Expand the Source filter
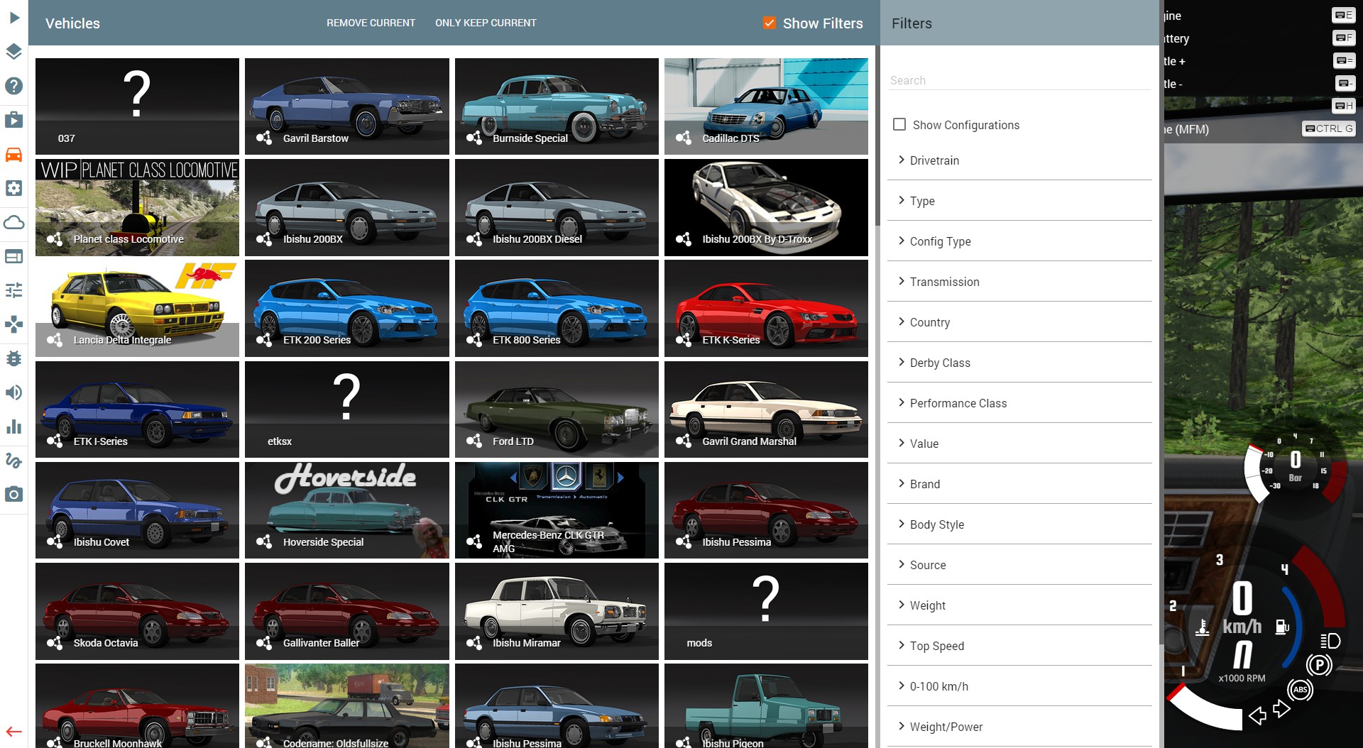The height and width of the screenshot is (748, 1363). (1019, 565)
